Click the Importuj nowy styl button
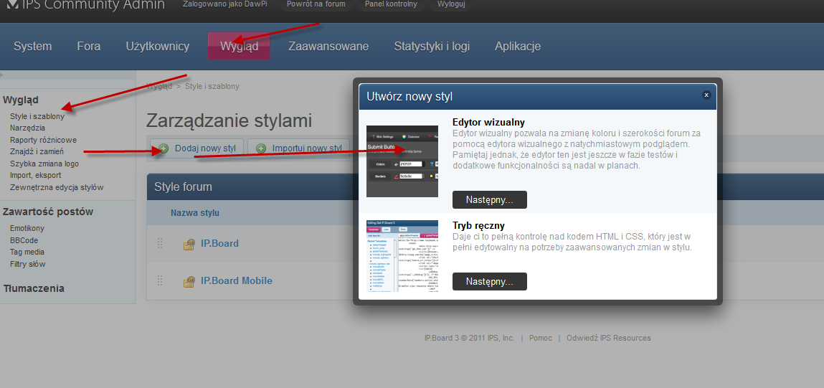This screenshot has height=388, width=824. [298, 148]
